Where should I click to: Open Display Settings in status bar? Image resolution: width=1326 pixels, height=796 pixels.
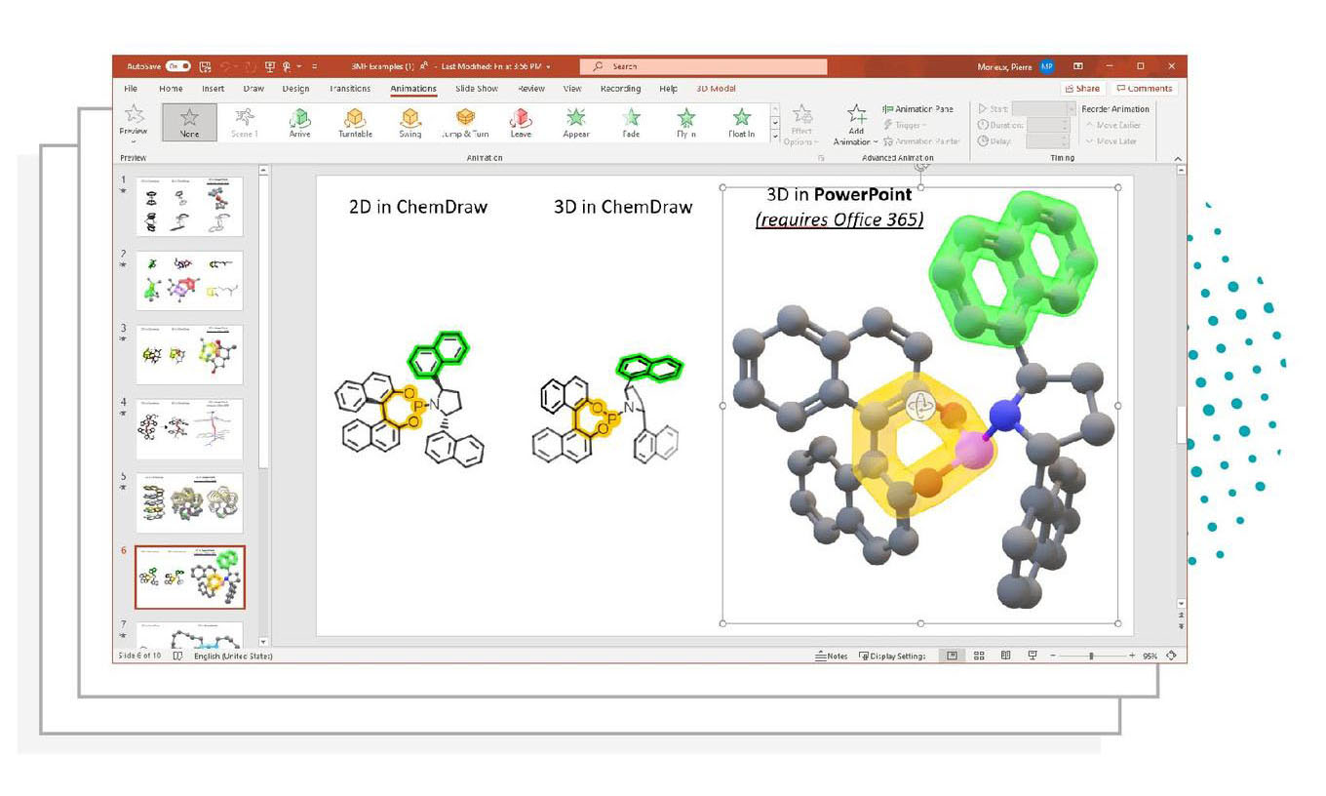tap(892, 657)
